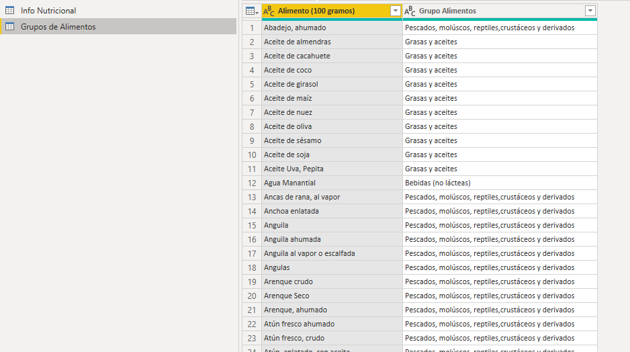Click the cell 'Aceite de maíz'
This screenshot has width=630, height=352.
[332, 98]
